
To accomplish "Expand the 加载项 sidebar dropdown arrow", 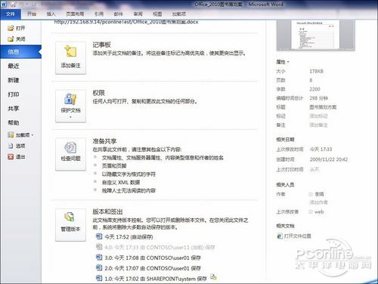I will (x=33, y=135).
